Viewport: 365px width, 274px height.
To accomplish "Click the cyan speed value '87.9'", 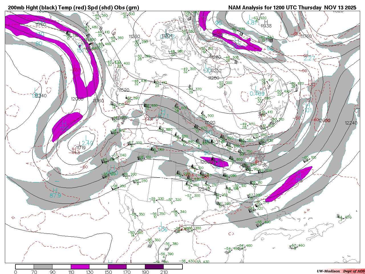I will tap(55, 196).
